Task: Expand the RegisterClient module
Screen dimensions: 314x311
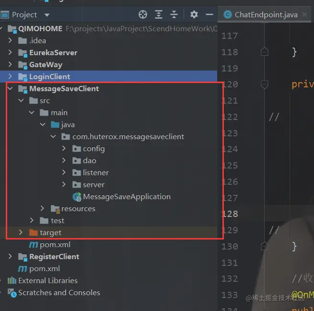Action: (x=10, y=256)
